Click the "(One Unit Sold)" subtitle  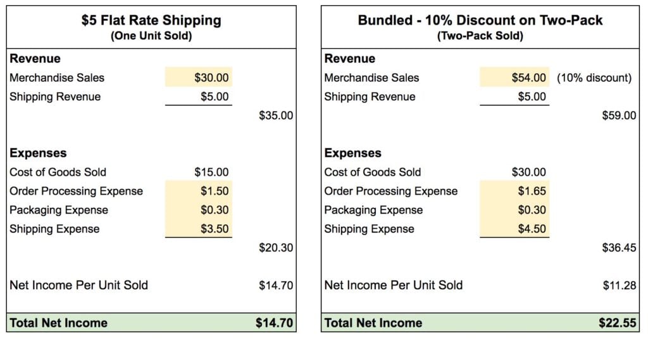coord(151,36)
